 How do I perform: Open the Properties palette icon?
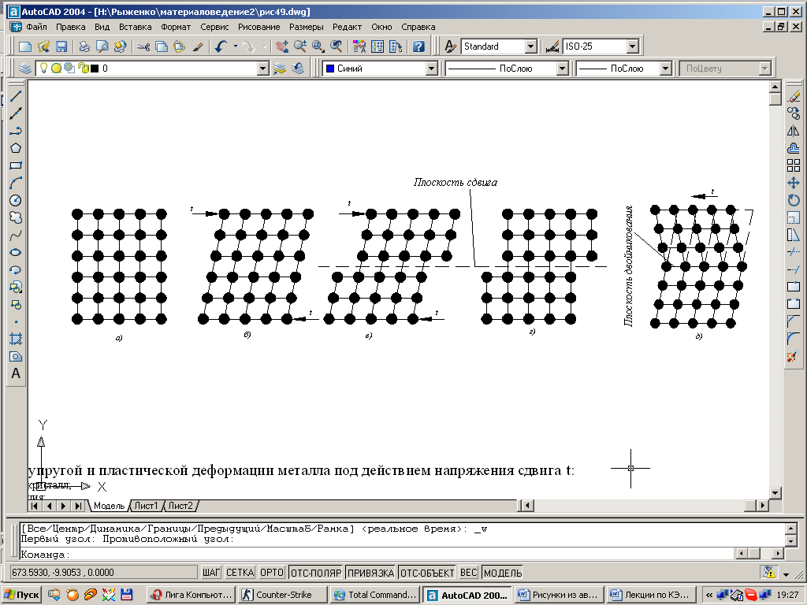359,46
